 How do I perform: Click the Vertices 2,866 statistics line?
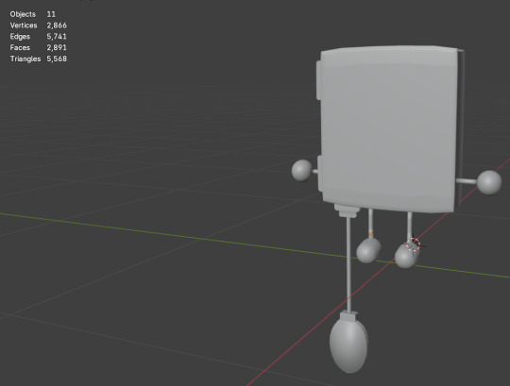[x=39, y=25]
